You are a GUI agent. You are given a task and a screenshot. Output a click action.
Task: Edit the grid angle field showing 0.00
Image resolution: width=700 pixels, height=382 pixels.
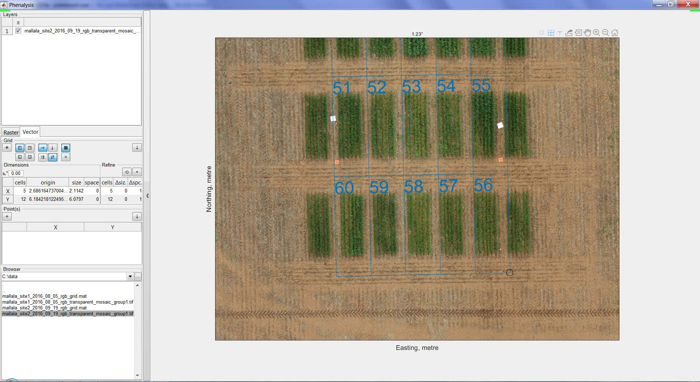(16, 174)
